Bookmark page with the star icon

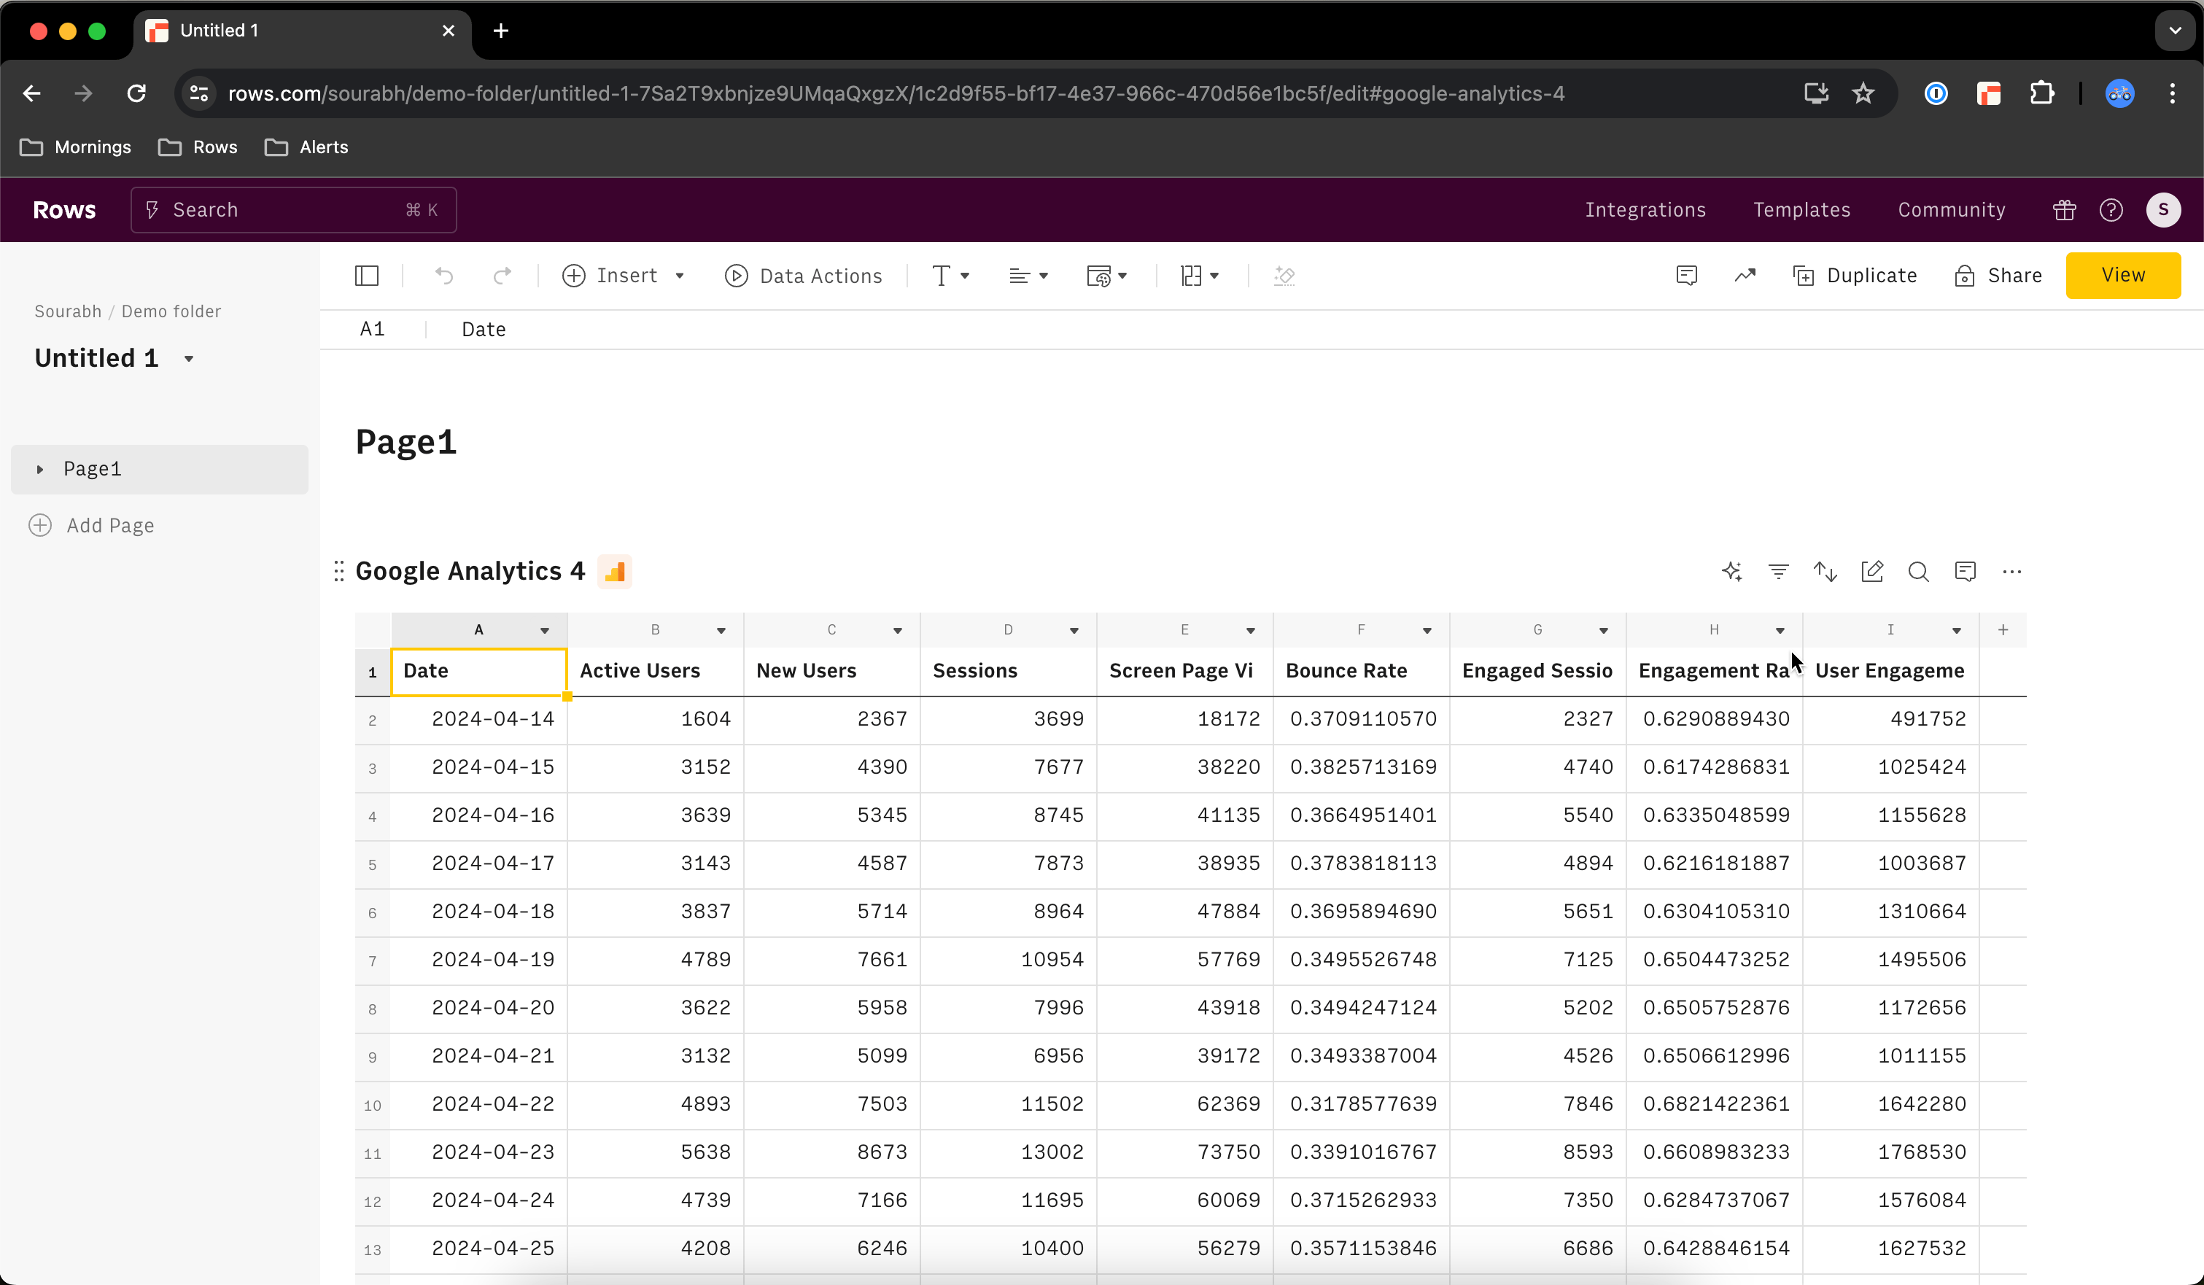1863,93
